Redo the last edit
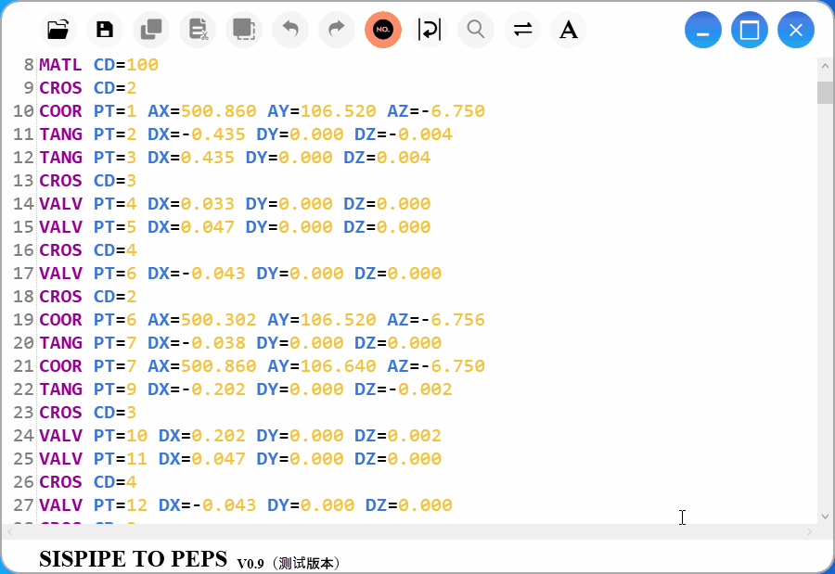835x574 pixels. click(337, 30)
